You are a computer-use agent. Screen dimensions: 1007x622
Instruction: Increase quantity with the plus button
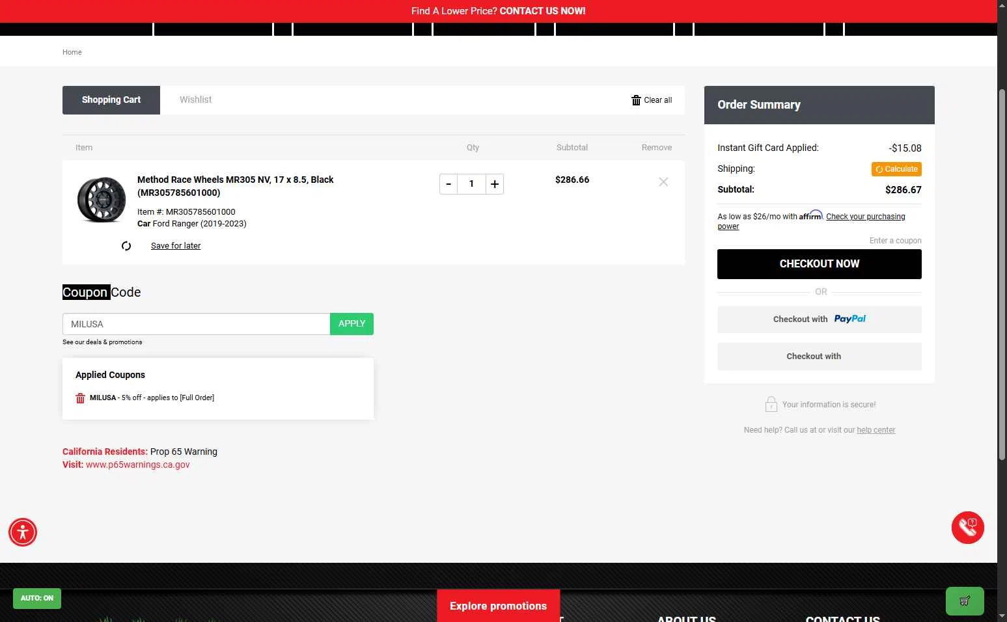point(495,184)
